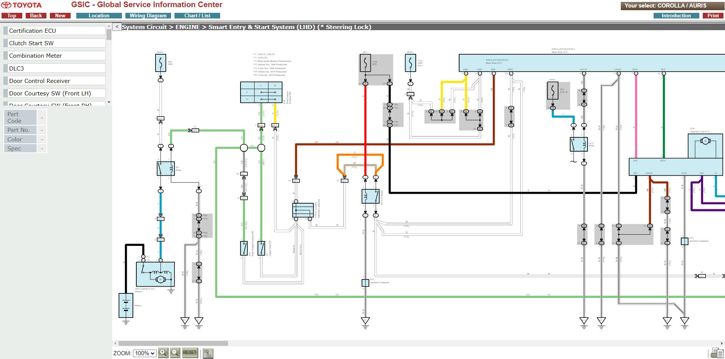Click the print documents icon at bottom right
Image resolution: width=725 pixels, height=359 pixels.
tap(717, 353)
